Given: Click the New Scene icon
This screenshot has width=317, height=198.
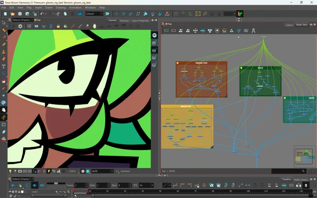Looking at the screenshot, I should tap(5, 14).
